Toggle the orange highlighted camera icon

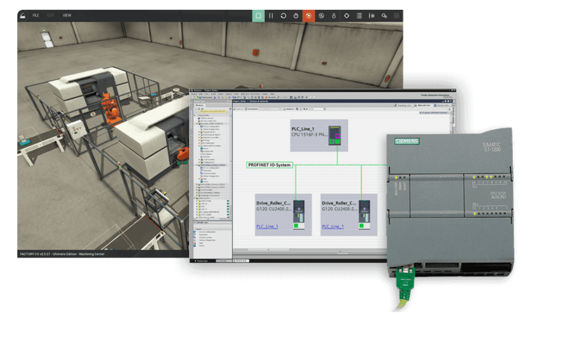[x=308, y=16]
